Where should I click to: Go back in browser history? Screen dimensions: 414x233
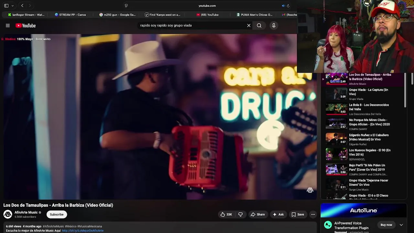coord(22,6)
